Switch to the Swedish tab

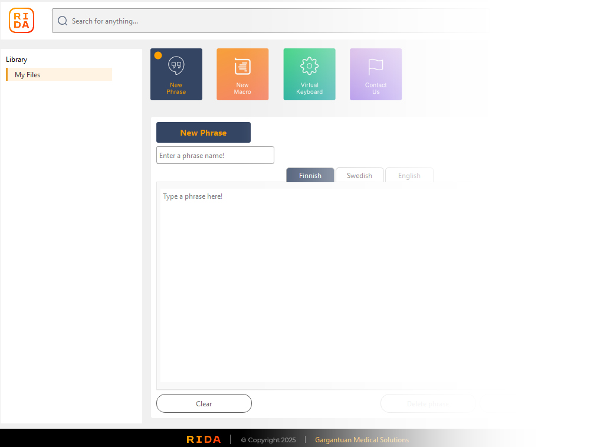(359, 176)
